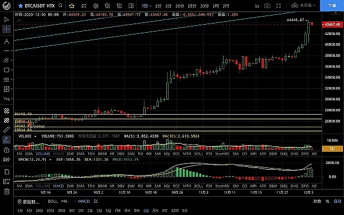Image resolution: width=344 pixels, height=215 pixels.
Task: Delete drawings with the trash icon
Action: 6,191
